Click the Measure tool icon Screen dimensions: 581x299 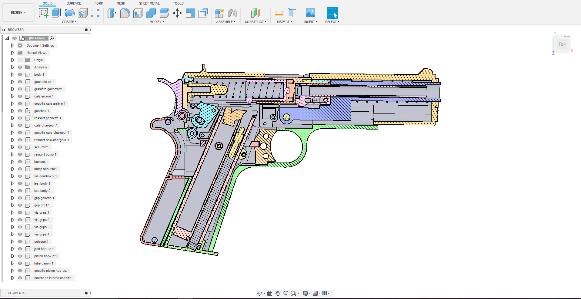point(279,13)
